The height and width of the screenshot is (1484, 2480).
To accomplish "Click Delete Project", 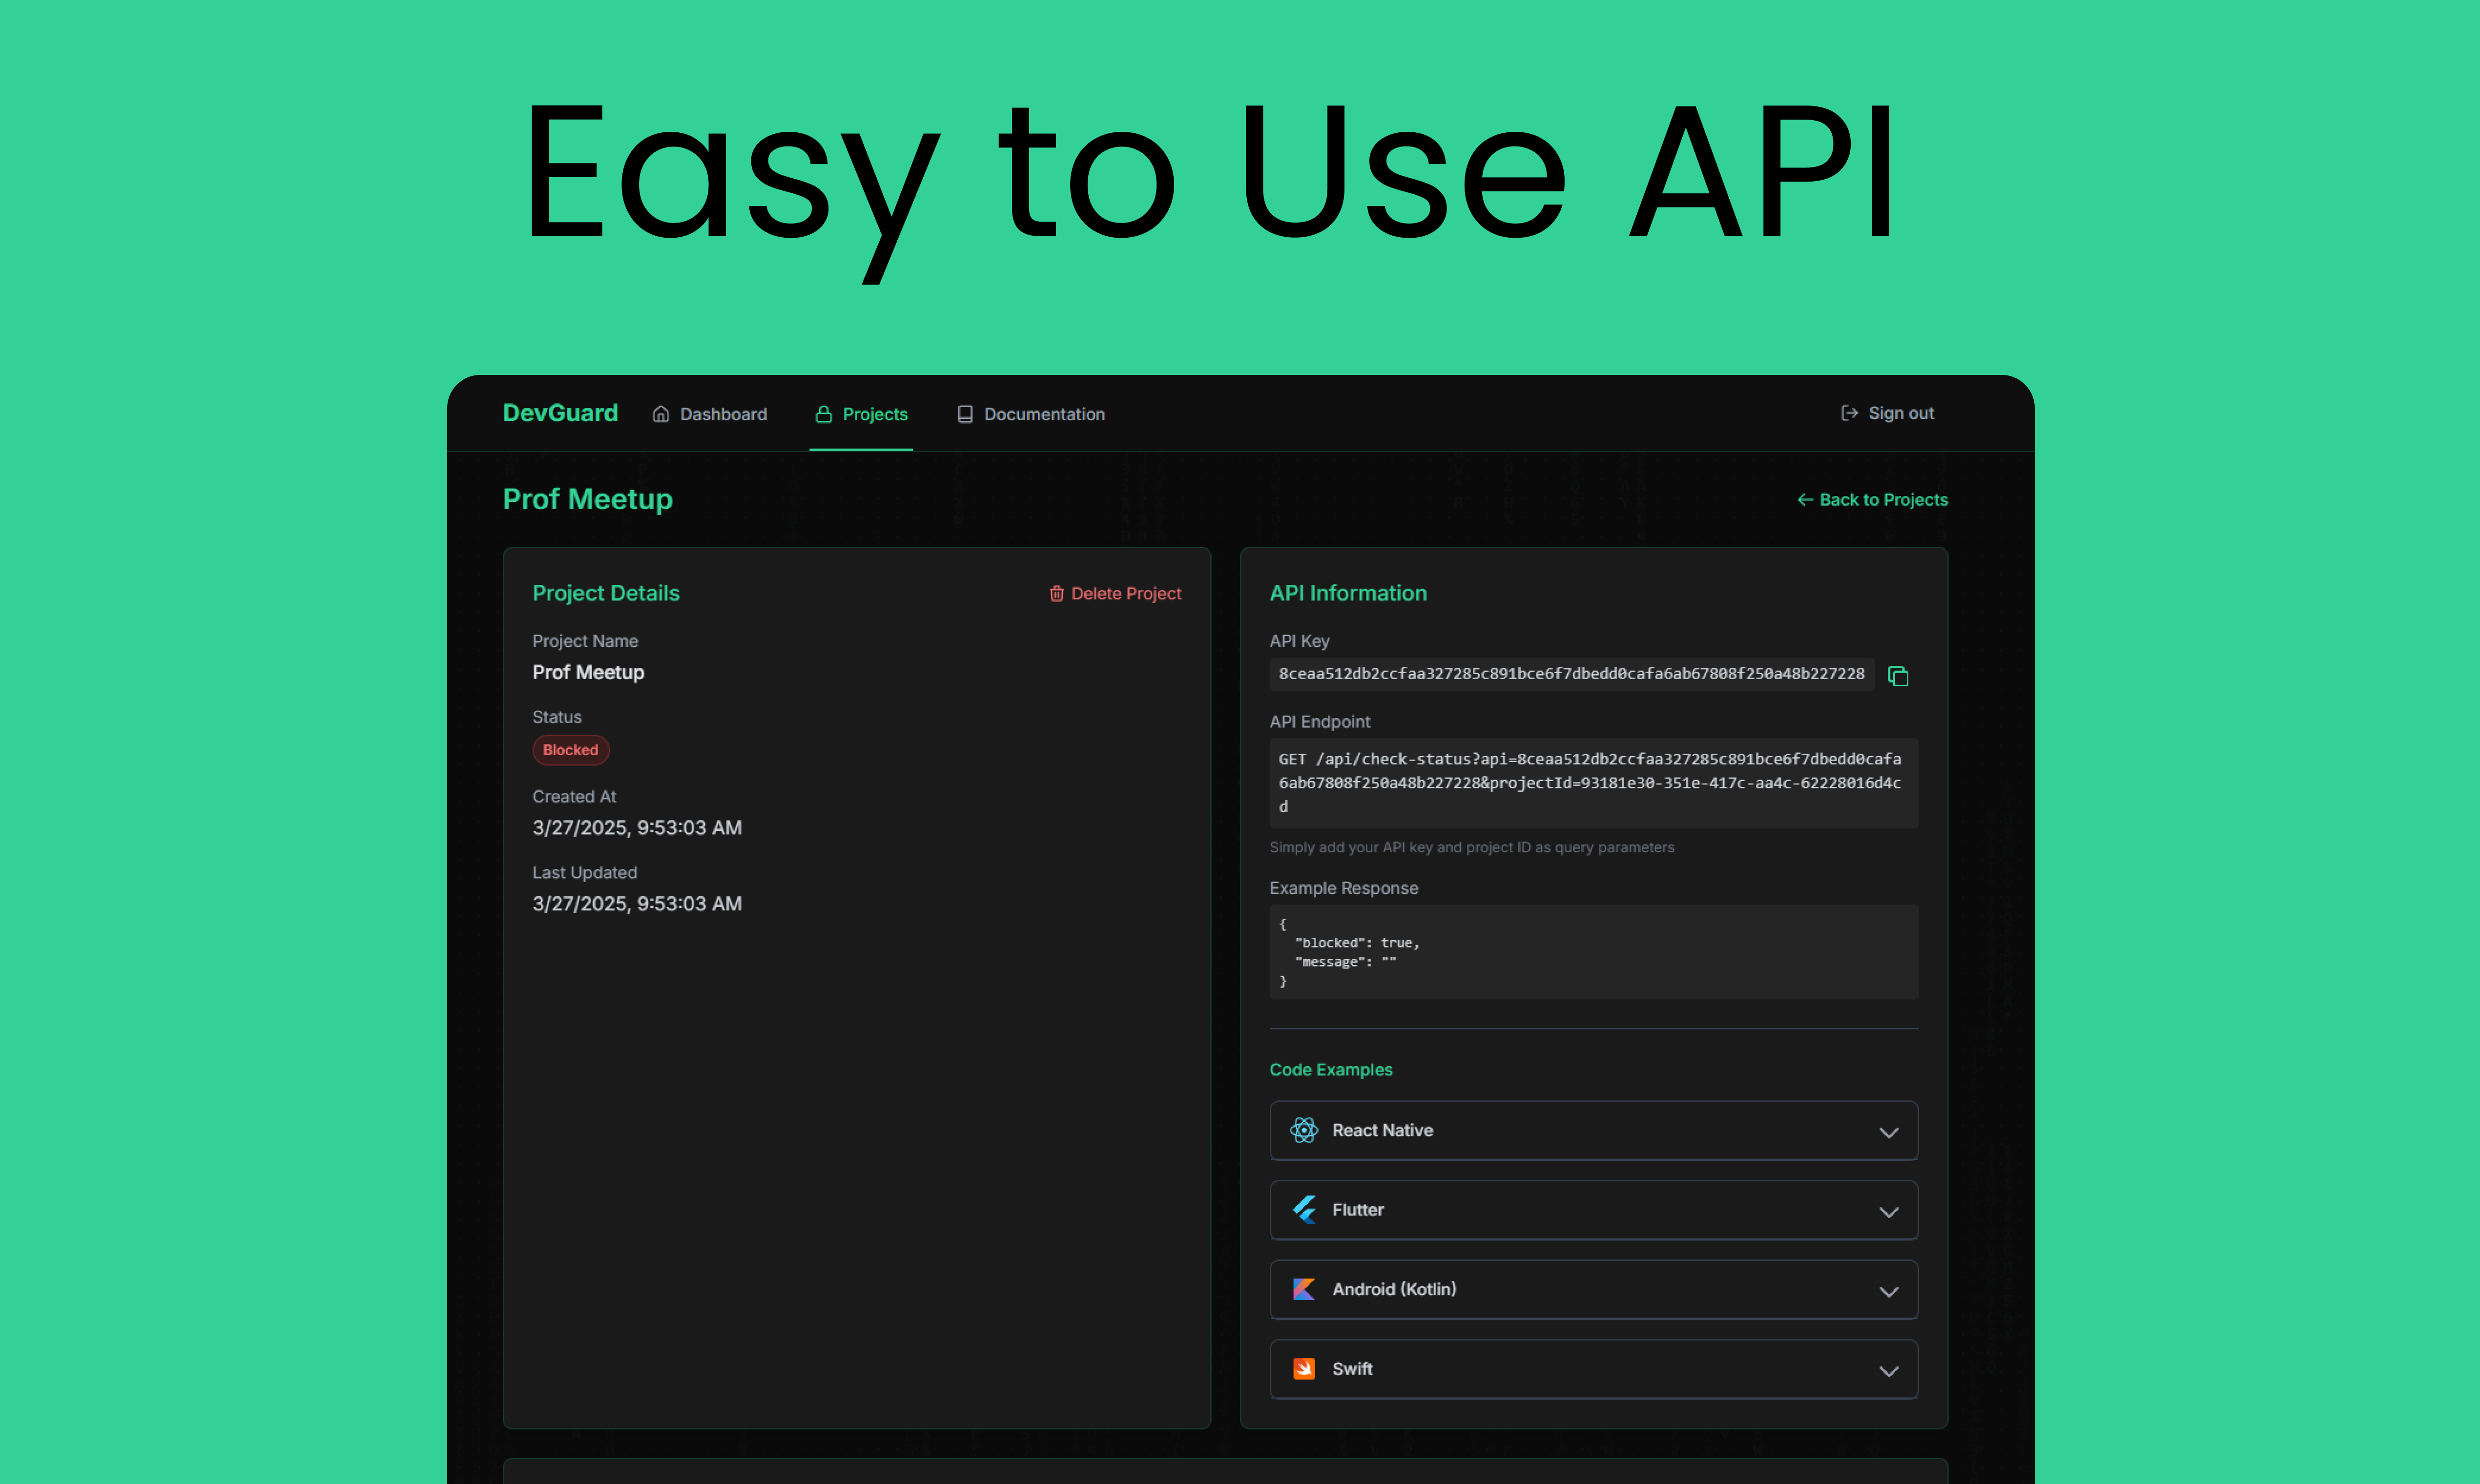I will (1115, 594).
